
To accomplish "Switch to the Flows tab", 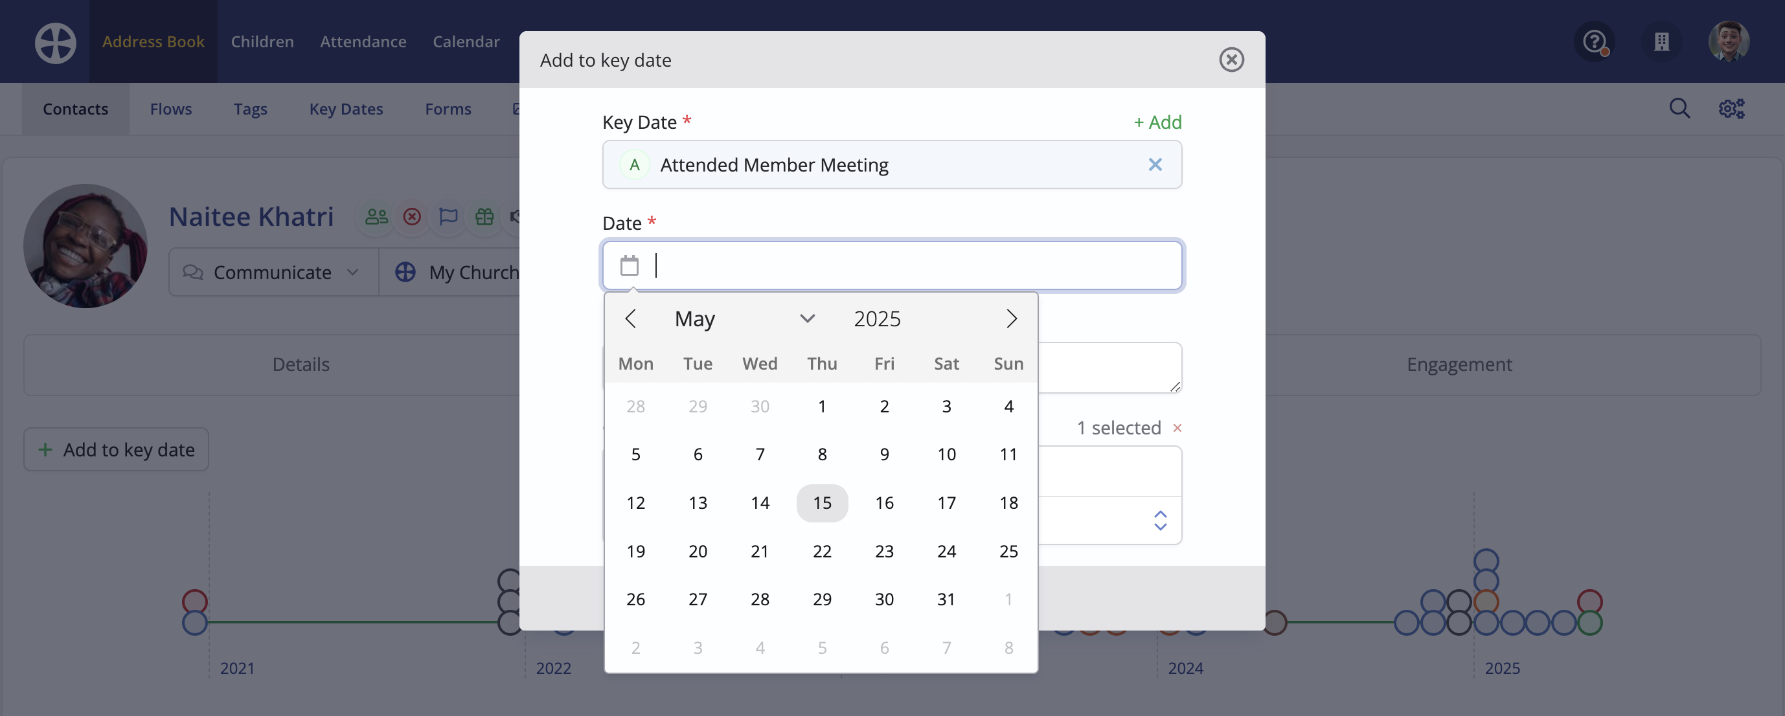I will [x=171, y=109].
